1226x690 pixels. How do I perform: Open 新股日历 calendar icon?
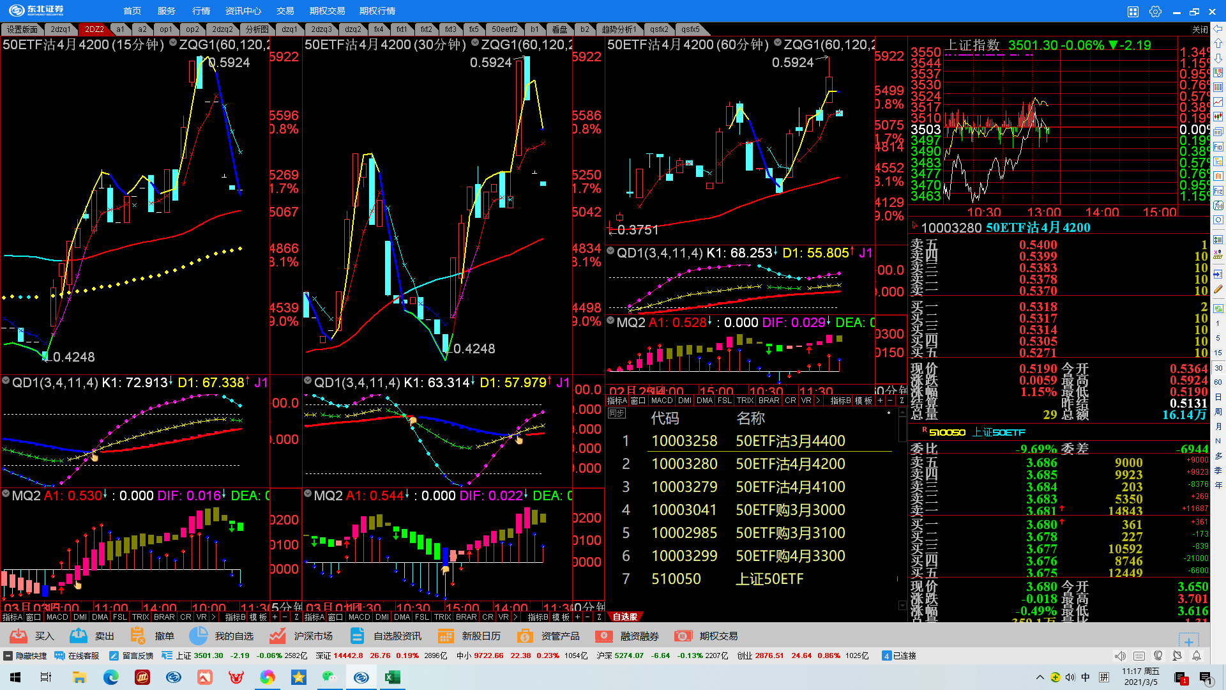pos(446,636)
